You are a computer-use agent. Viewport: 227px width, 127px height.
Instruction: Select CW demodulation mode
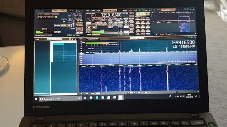click(x=110, y=19)
